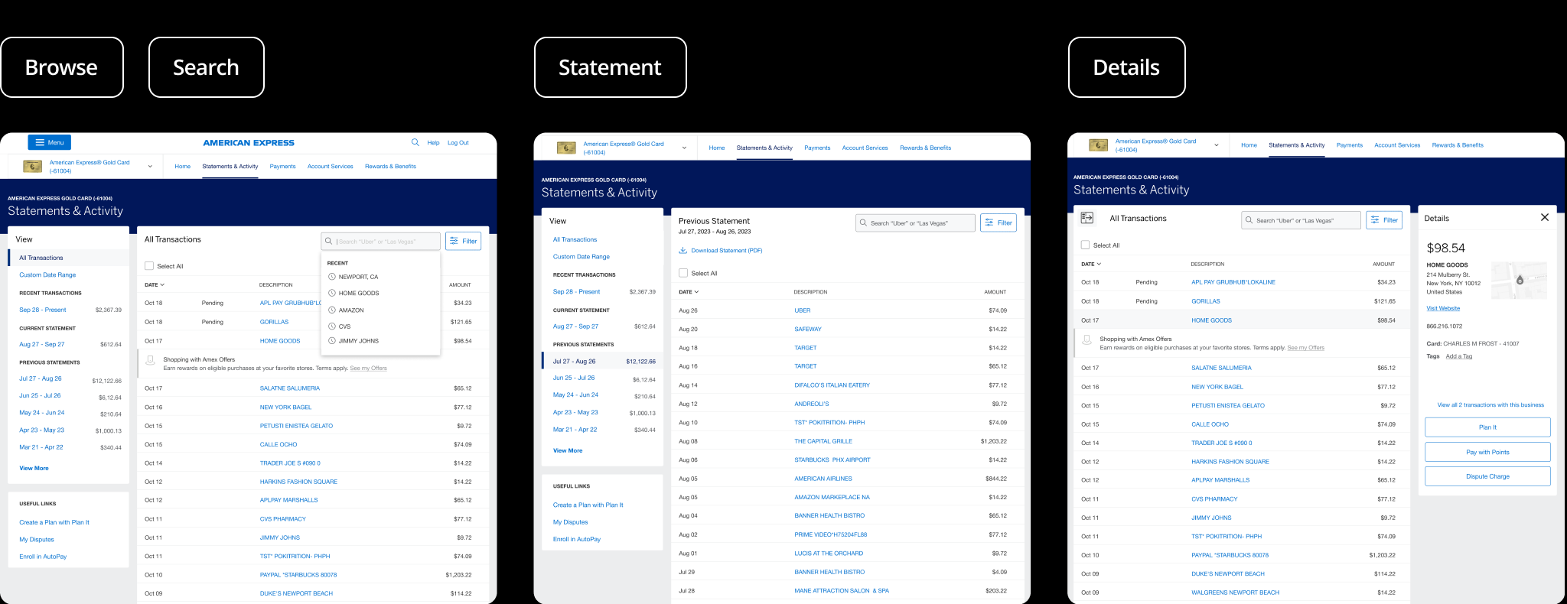
Task: Click the clock icon next to JIMMY JOHNS
Action: pyautogui.click(x=332, y=341)
